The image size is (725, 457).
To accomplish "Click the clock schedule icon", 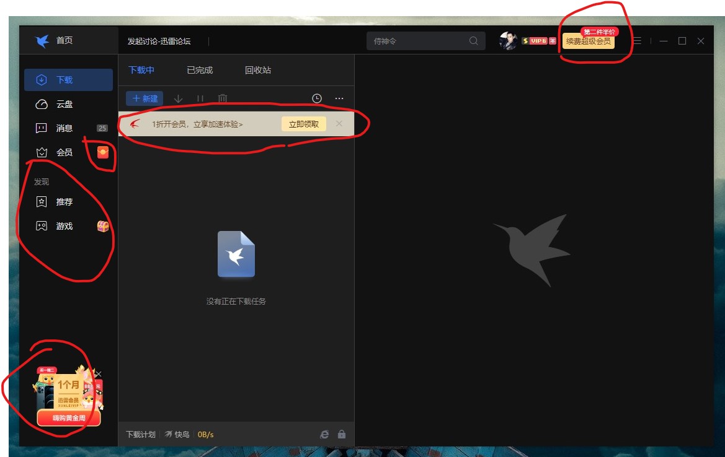I will pyautogui.click(x=317, y=98).
